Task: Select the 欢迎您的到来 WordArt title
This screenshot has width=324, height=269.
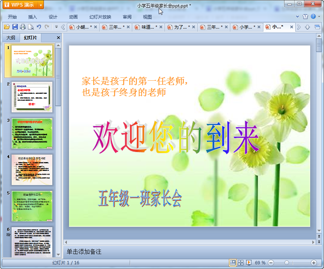Action: point(176,137)
